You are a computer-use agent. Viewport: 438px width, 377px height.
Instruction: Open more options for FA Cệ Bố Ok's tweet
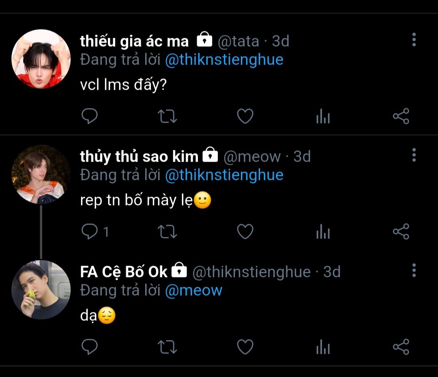pos(414,270)
